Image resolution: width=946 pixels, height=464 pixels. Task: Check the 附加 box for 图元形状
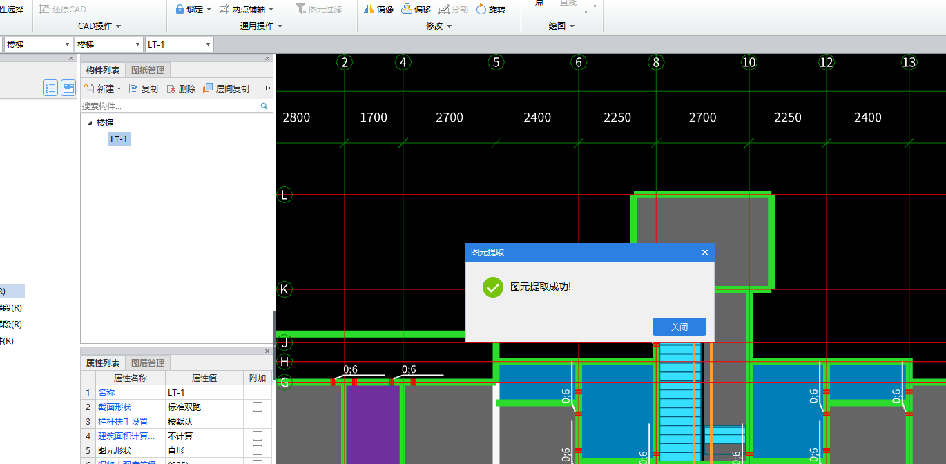click(x=258, y=450)
